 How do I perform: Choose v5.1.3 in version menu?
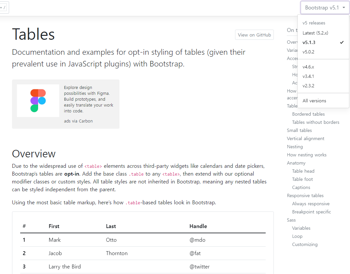tap(323, 42)
